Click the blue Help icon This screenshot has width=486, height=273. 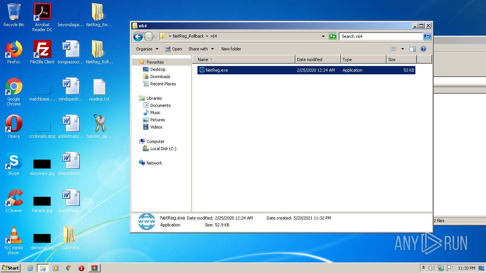[x=423, y=49]
